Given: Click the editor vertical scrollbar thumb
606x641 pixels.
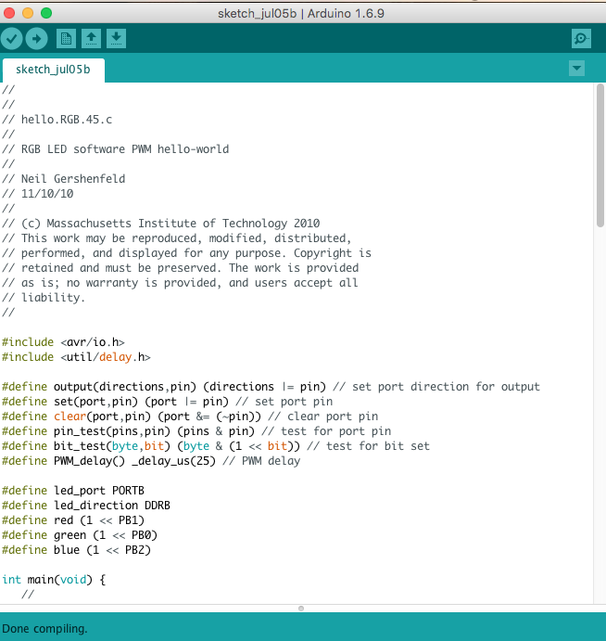Looking at the screenshot, I should click(600, 155).
